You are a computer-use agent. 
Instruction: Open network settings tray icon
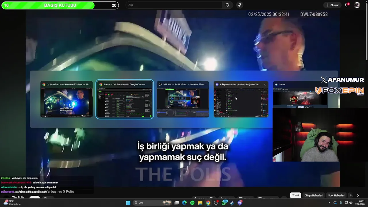346,203
